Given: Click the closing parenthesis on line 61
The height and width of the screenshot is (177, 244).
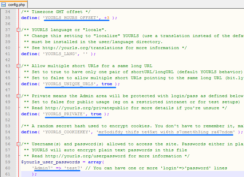Looking at the screenshot, I should click(33, 174).
